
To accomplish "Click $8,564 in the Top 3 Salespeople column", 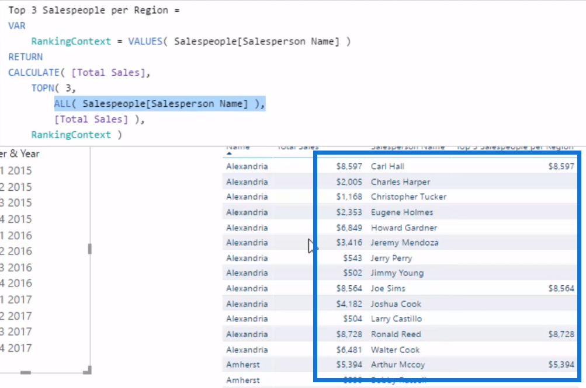I will [x=561, y=288].
